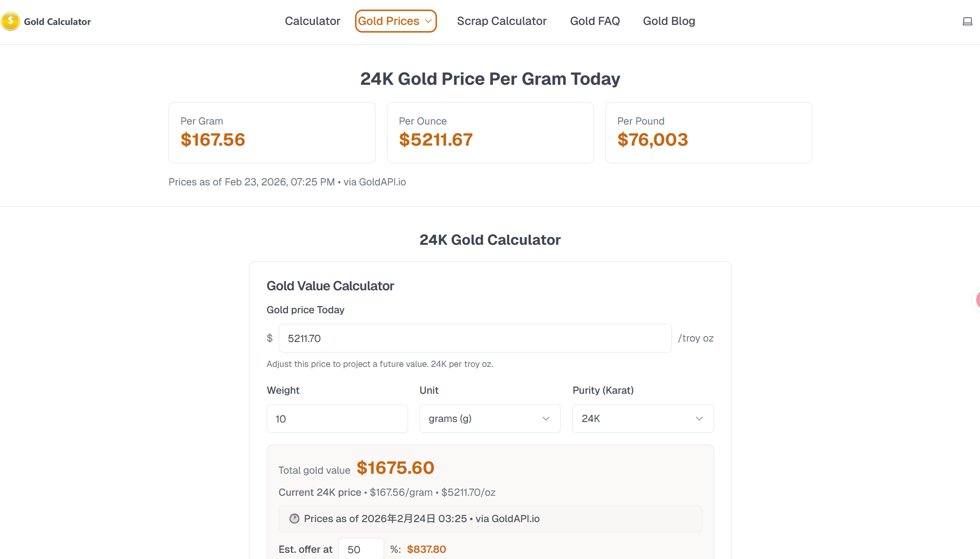Expand the Gold Prices menu chevron
Screen dimensions: 980x559
pos(428,21)
